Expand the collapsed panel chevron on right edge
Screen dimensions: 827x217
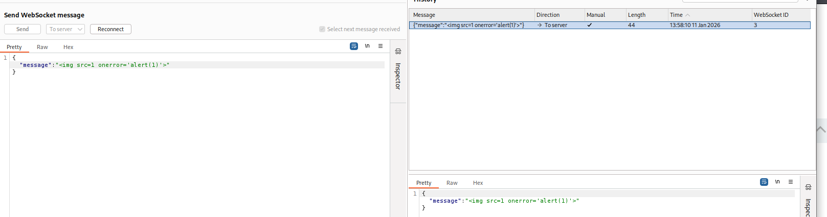(x=821, y=130)
